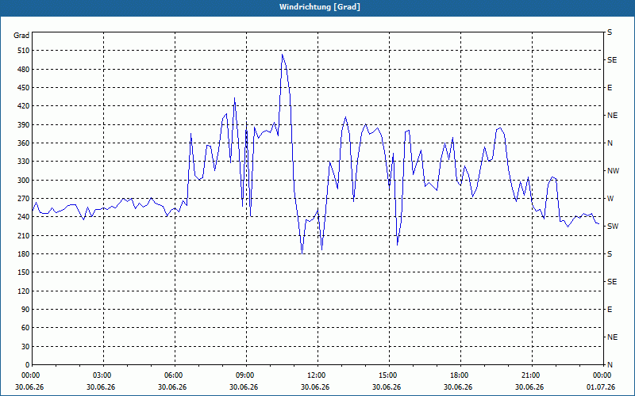Click the Windrichtung [Grad] chart title

click(x=320, y=7)
